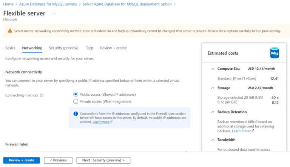Open the Review + create tab
Image resolution: width=290 pixels, height=167 pixels.
(113, 48)
